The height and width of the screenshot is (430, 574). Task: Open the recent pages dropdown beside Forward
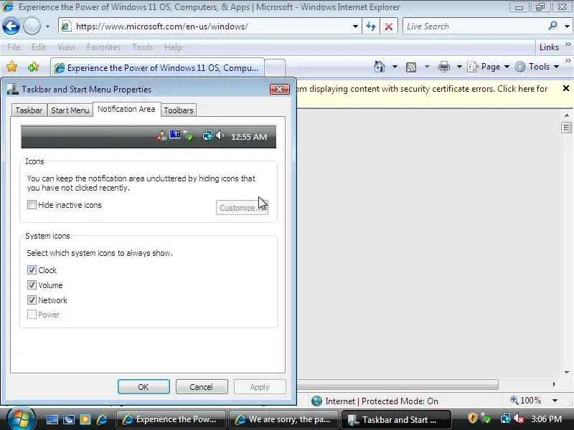[47, 27]
